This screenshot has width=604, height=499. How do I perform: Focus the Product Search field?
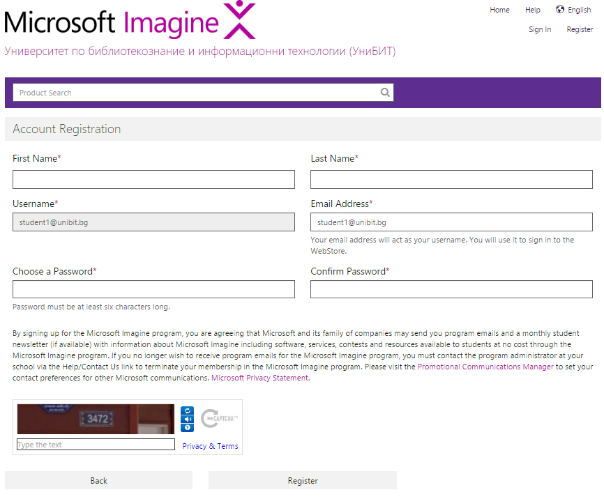203,93
